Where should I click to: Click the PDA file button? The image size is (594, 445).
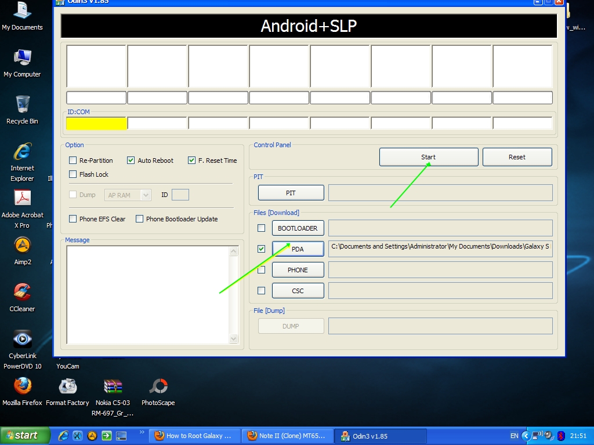[x=298, y=249]
